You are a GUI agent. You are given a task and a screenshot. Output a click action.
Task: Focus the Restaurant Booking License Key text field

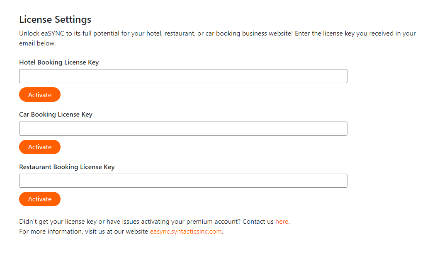[x=182, y=180]
